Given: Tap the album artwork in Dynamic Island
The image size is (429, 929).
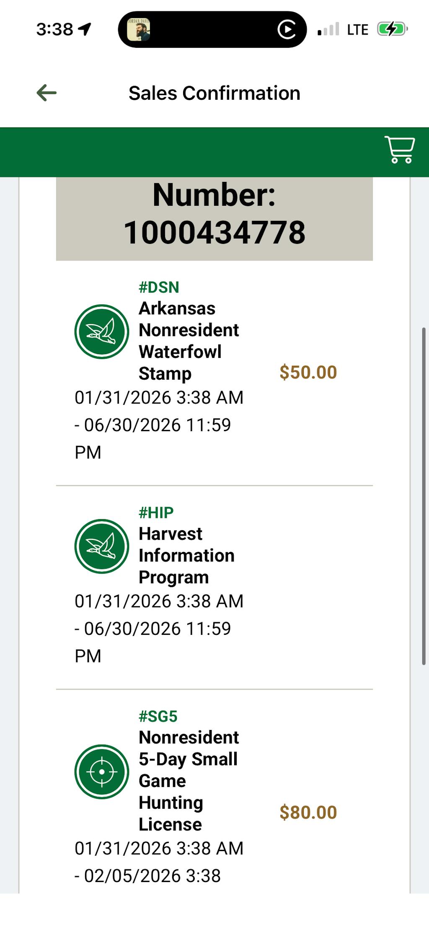Looking at the screenshot, I should tap(139, 30).
